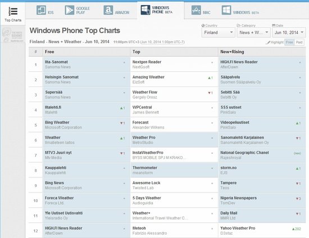The height and width of the screenshot is (238, 309).
Task: Select Bing News by Microsoft Corporation
Action: 54,182
